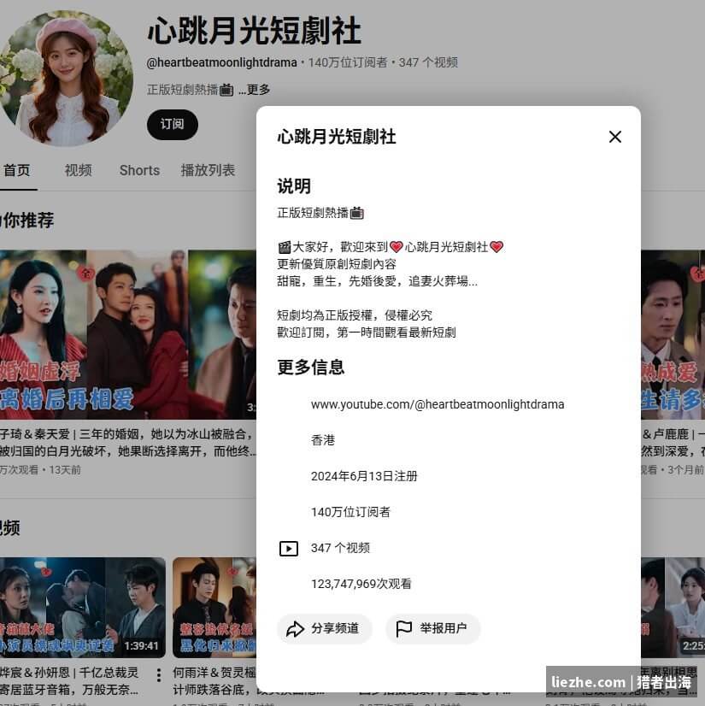705x706 pixels.
Task: Click the video count play icon
Action: tap(289, 548)
